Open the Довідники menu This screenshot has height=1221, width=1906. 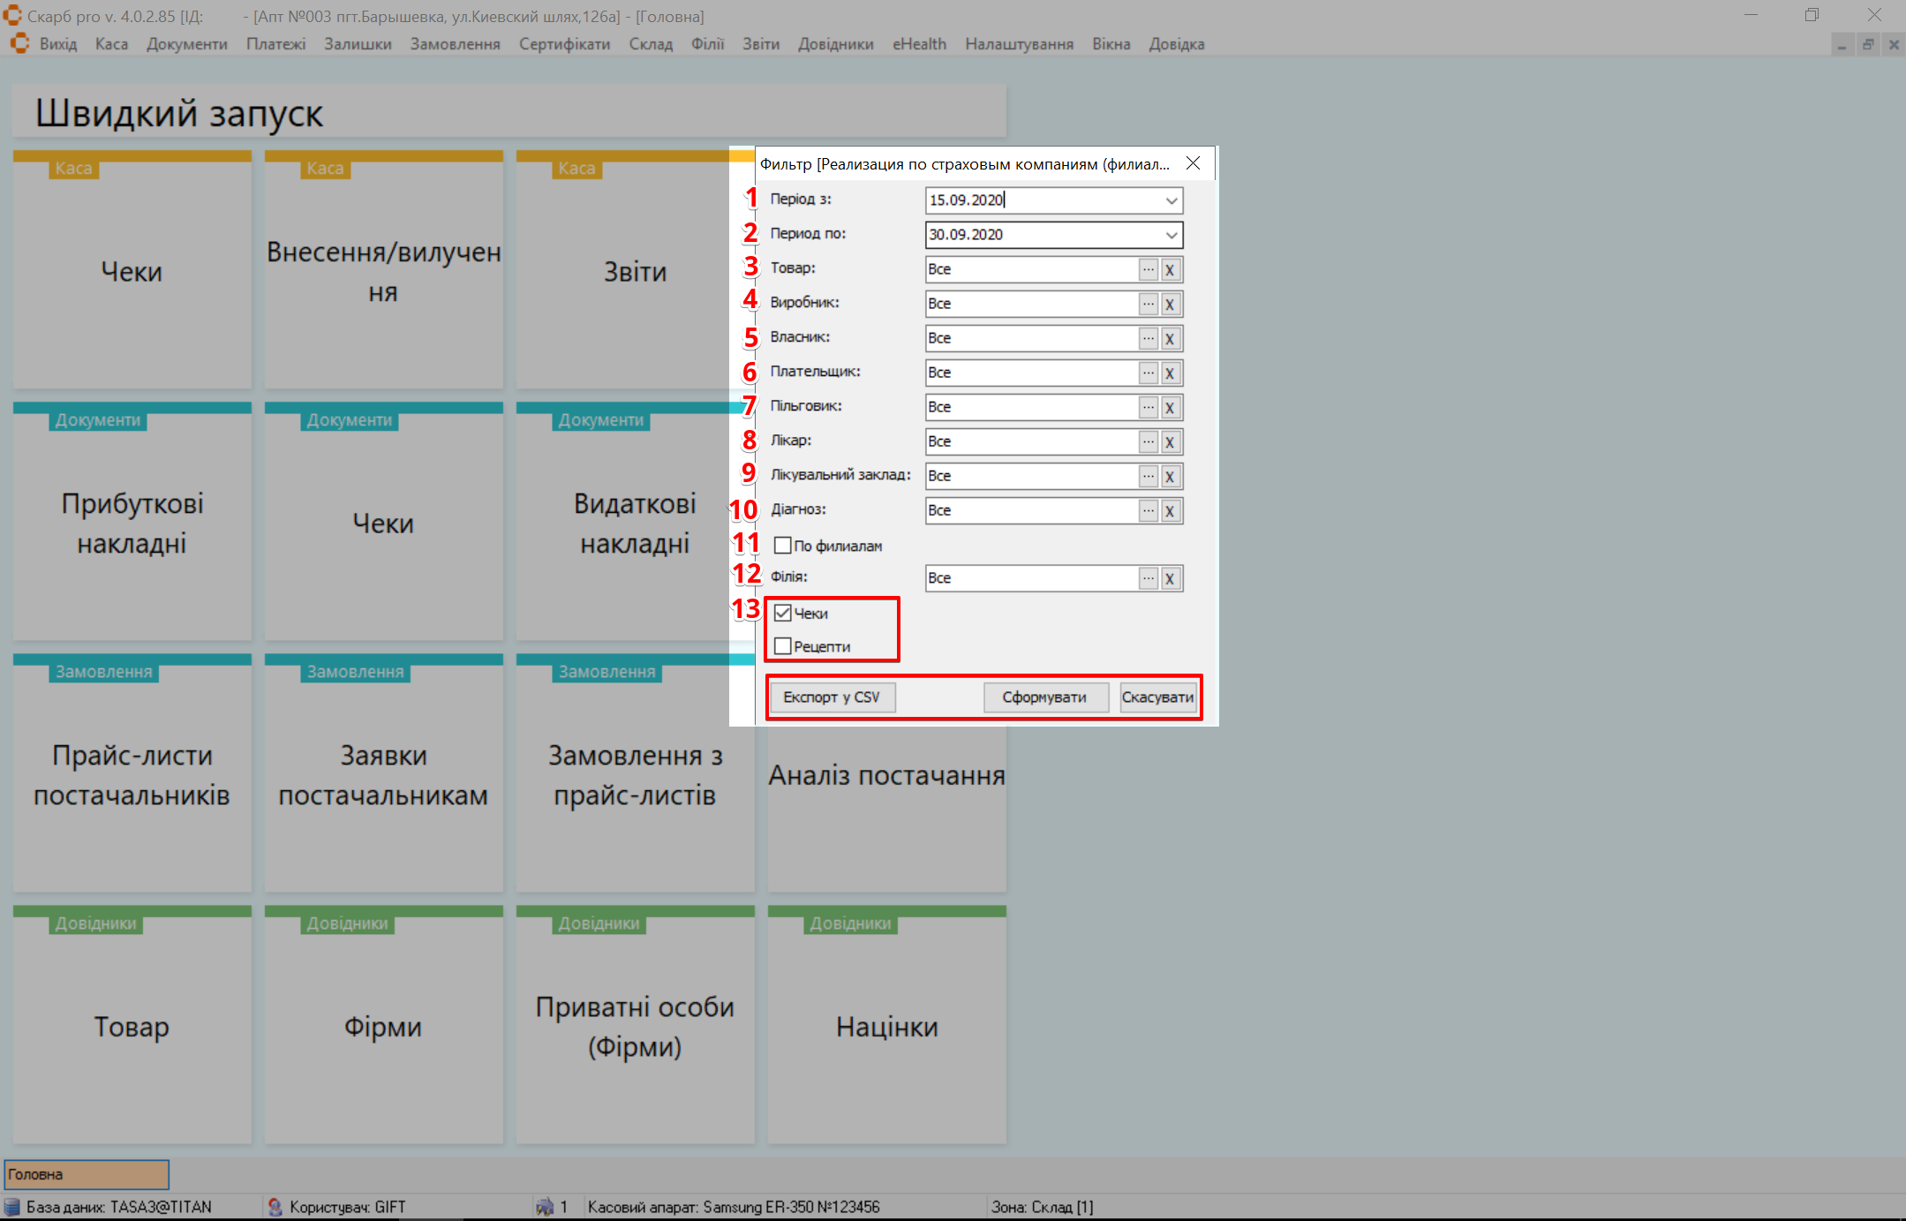[x=835, y=44]
